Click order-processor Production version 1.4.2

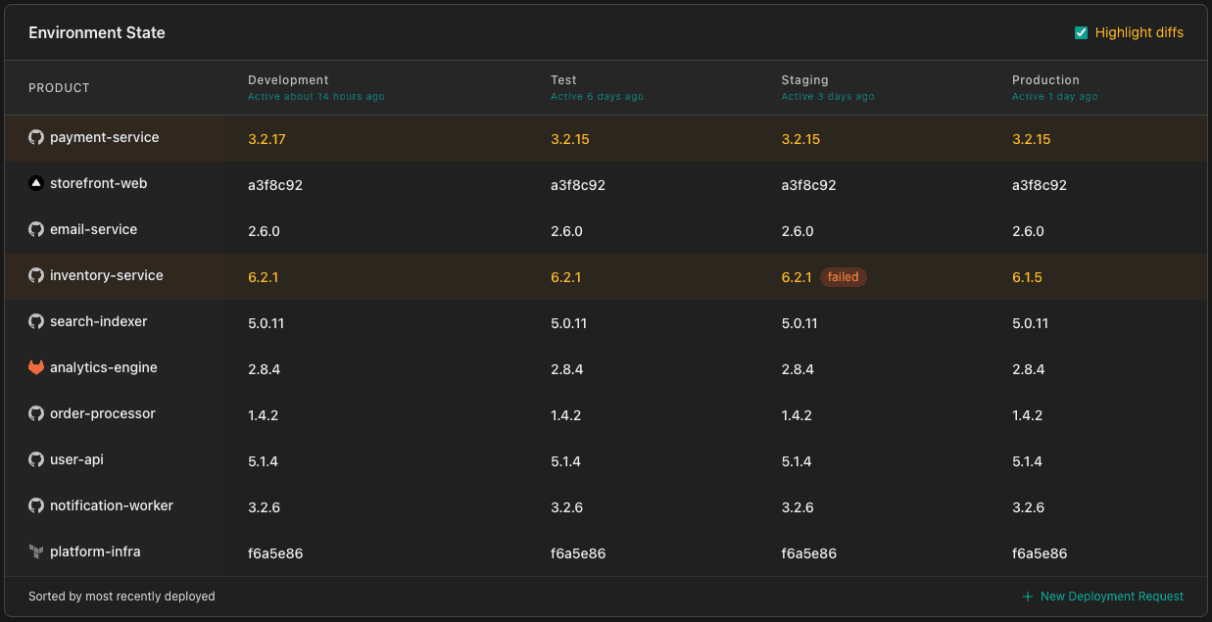pyautogui.click(x=1028, y=415)
